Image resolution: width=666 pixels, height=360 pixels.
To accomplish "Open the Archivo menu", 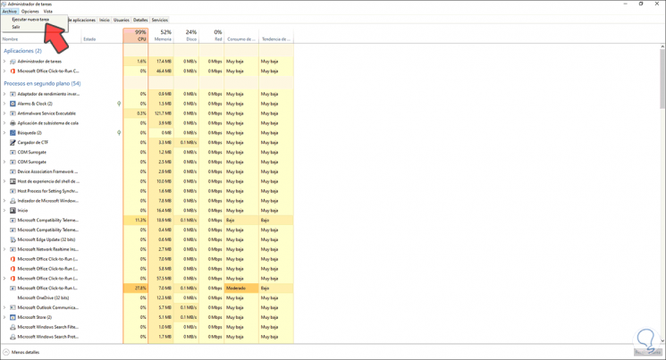I will click(9, 12).
